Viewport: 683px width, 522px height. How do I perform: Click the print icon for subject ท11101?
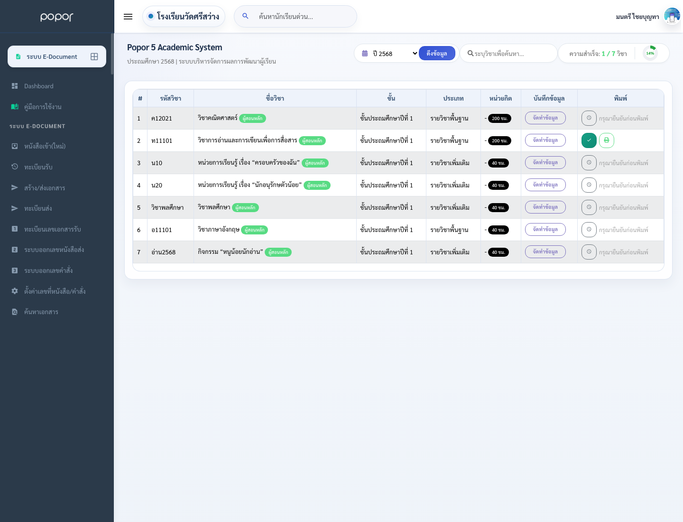point(607,140)
